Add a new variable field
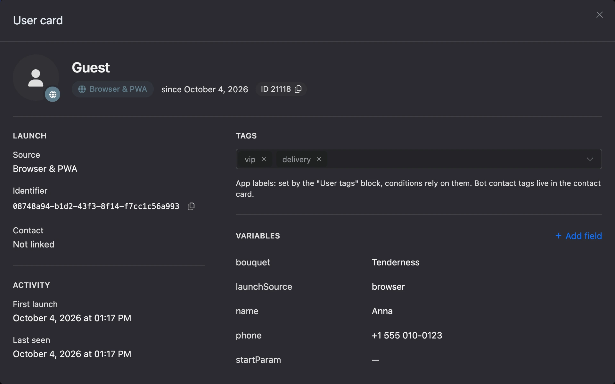615x384 pixels. point(578,236)
